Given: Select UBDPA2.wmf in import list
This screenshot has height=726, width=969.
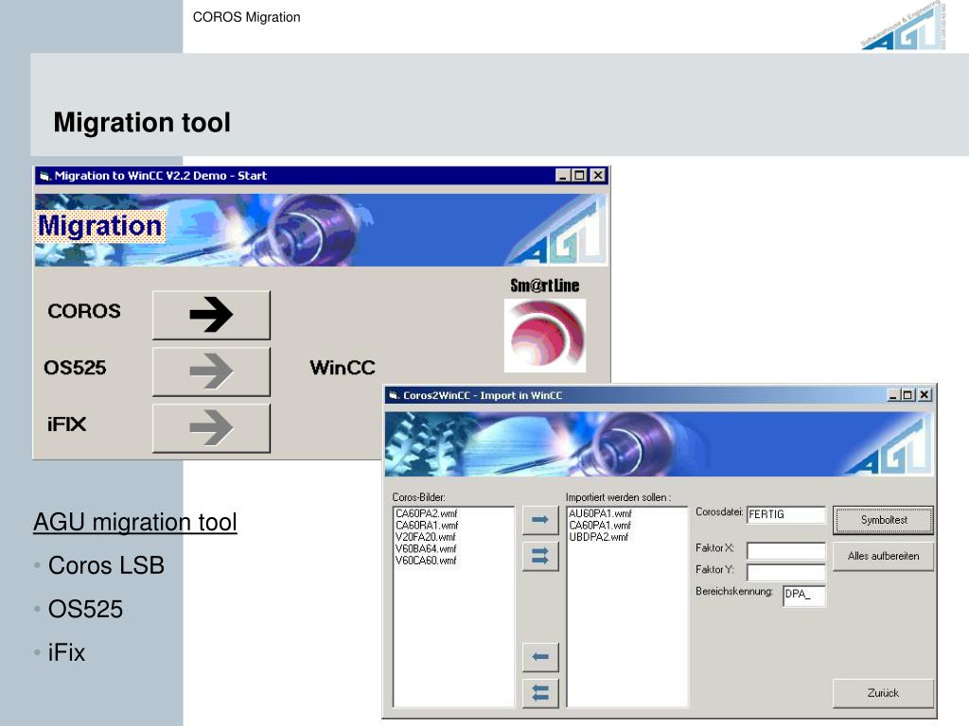Looking at the screenshot, I should pos(598,537).
